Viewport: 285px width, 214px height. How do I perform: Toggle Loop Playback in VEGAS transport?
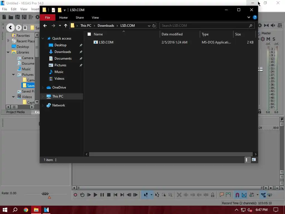tap(82, 195)
